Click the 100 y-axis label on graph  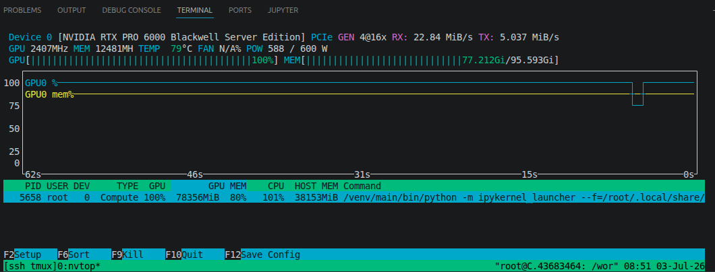(x=11, y=83)
